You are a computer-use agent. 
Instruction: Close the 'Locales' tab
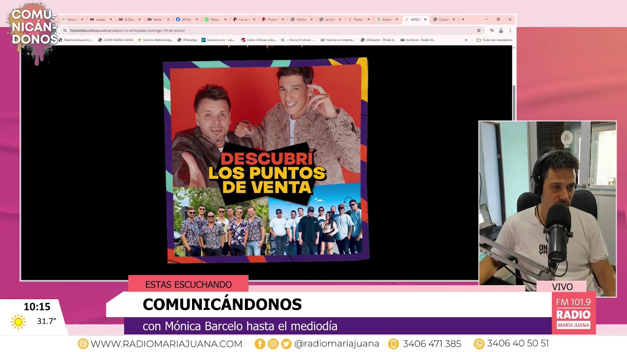[111, 20]
